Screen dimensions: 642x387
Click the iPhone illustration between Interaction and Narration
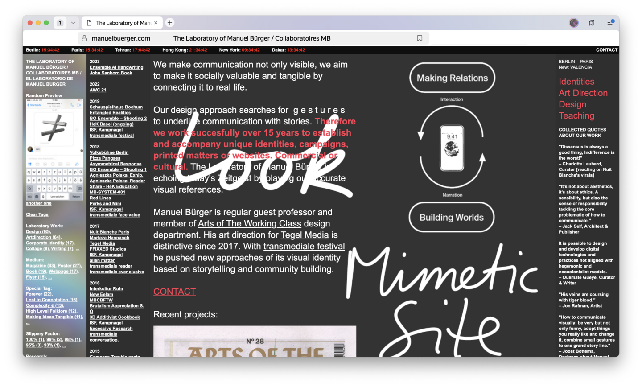[x=452, y=148]
